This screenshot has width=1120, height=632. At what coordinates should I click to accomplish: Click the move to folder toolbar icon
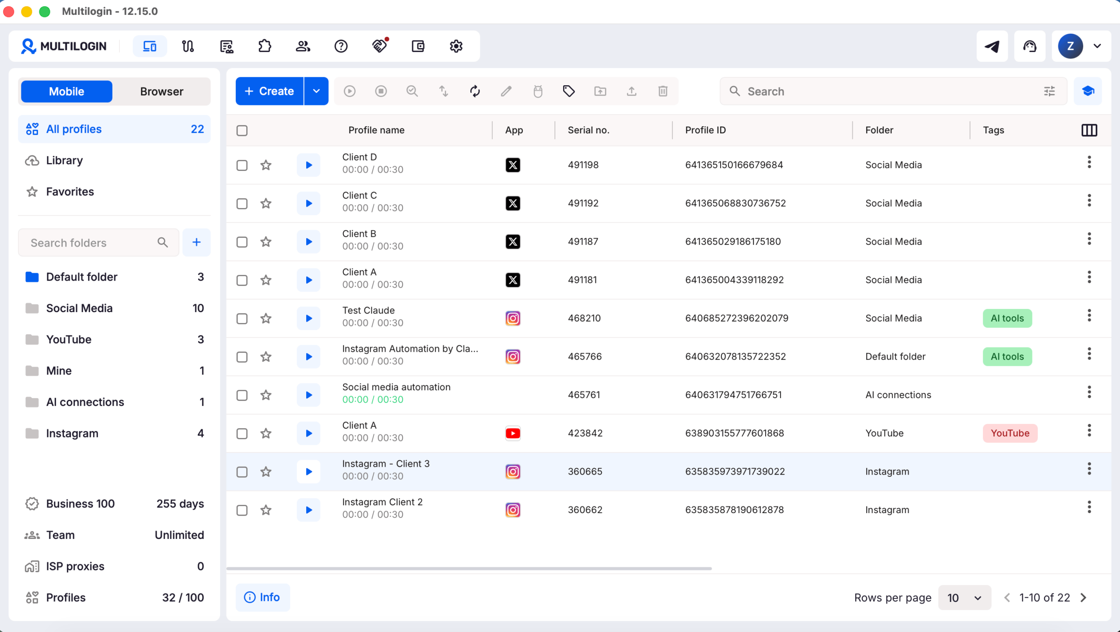[x=600, y=91]
